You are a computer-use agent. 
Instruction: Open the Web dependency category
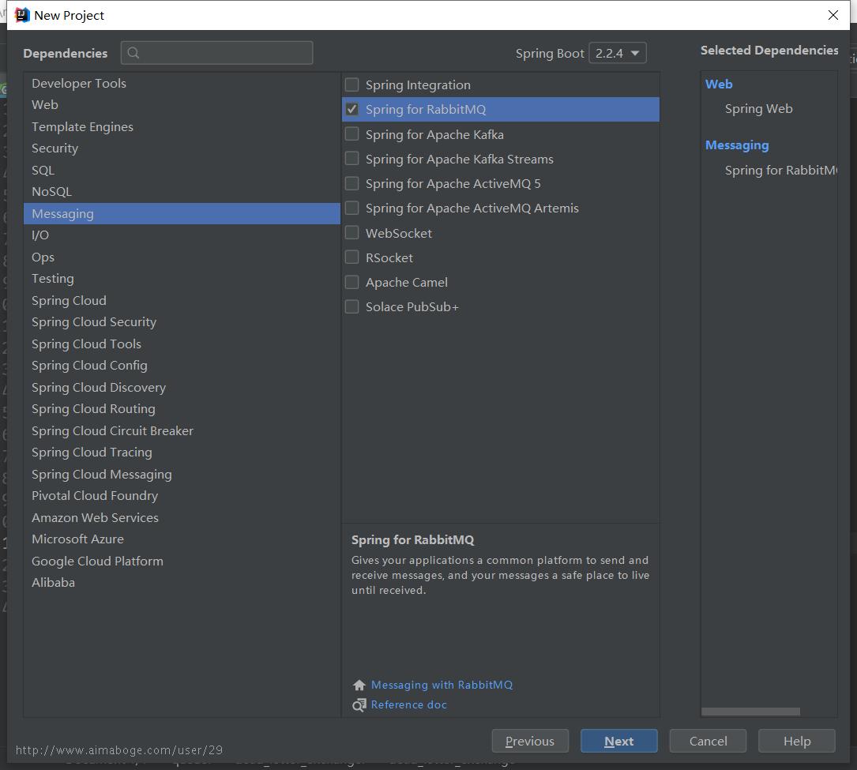(182, 105)
